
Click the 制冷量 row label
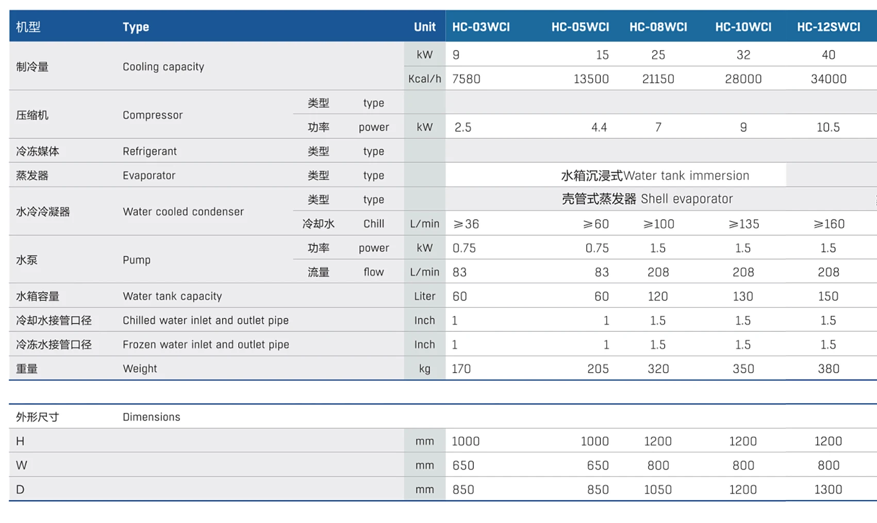pos(32,67)
